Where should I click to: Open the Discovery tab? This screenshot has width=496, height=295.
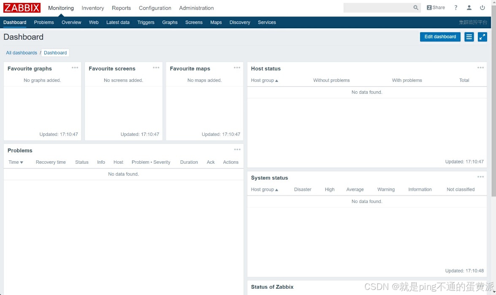tap(240, 22)
